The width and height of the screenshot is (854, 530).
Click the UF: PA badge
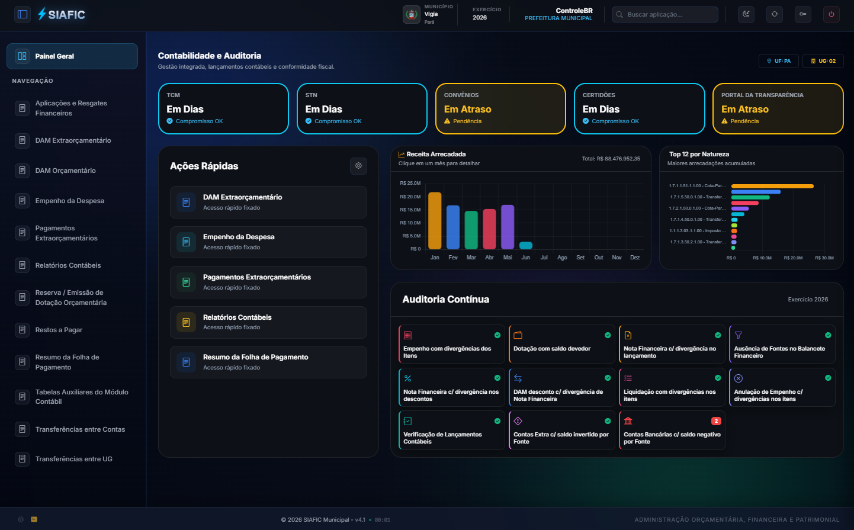pos(779,61)
